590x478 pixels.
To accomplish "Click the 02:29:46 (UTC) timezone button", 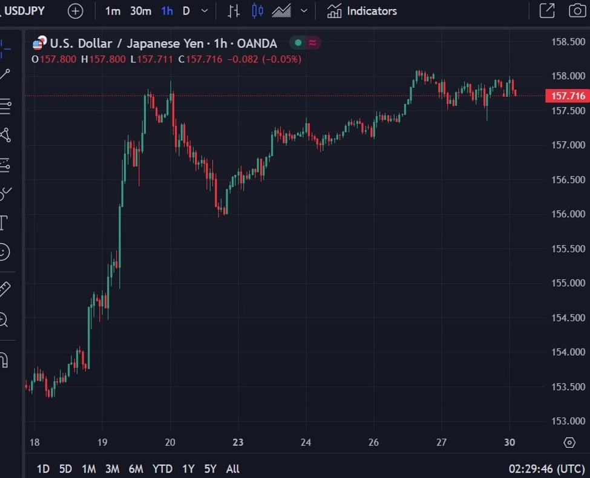I will click(x=546, y=468).
